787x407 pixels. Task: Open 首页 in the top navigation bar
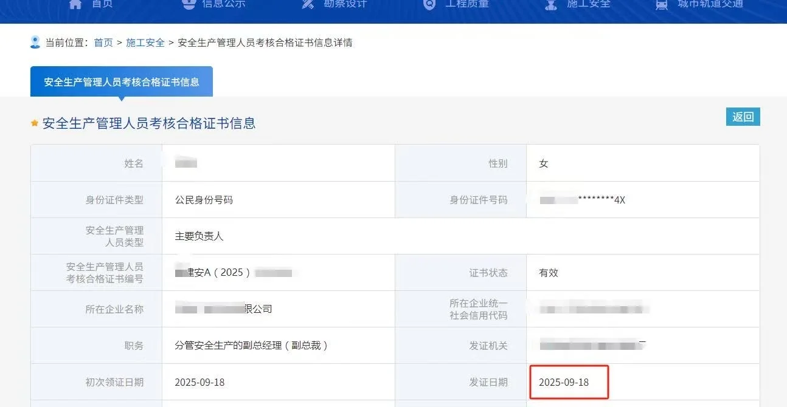102,4
